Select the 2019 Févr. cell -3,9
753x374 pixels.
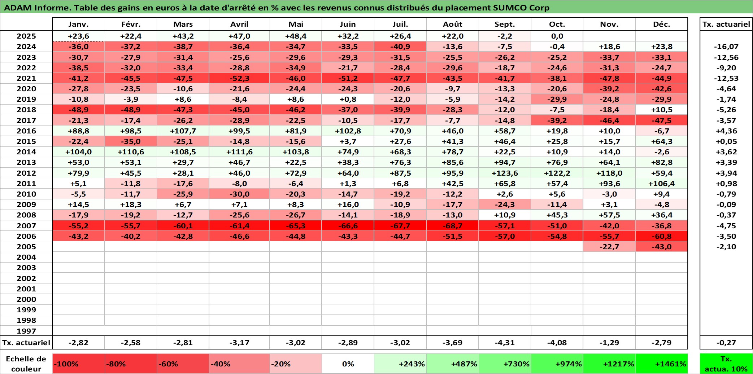tap(131, 99)
